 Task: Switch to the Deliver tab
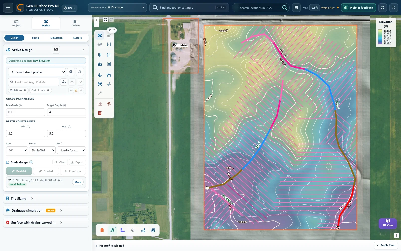(x=76, y=23)
